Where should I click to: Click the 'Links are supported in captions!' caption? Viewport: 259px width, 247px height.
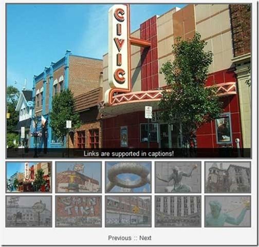click(x=128, y=154)
